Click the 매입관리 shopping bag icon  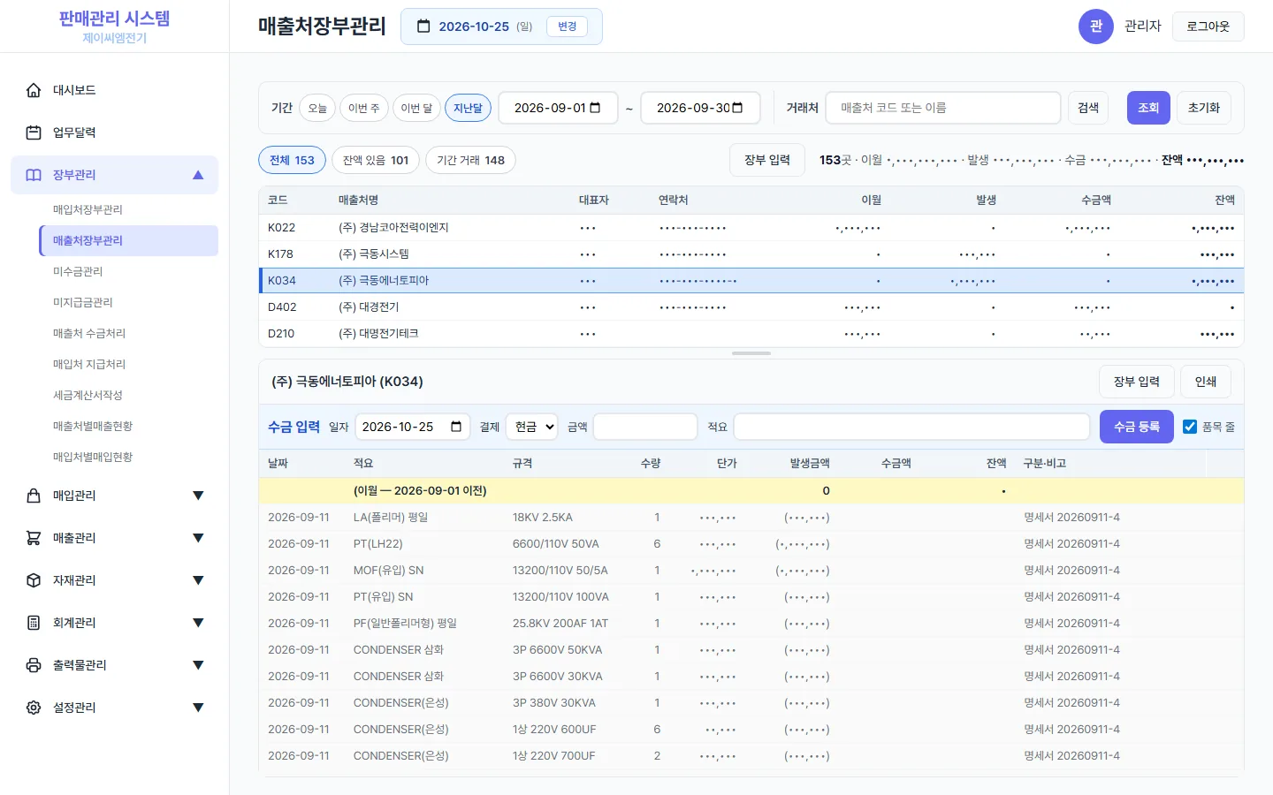tap(34, 496)
